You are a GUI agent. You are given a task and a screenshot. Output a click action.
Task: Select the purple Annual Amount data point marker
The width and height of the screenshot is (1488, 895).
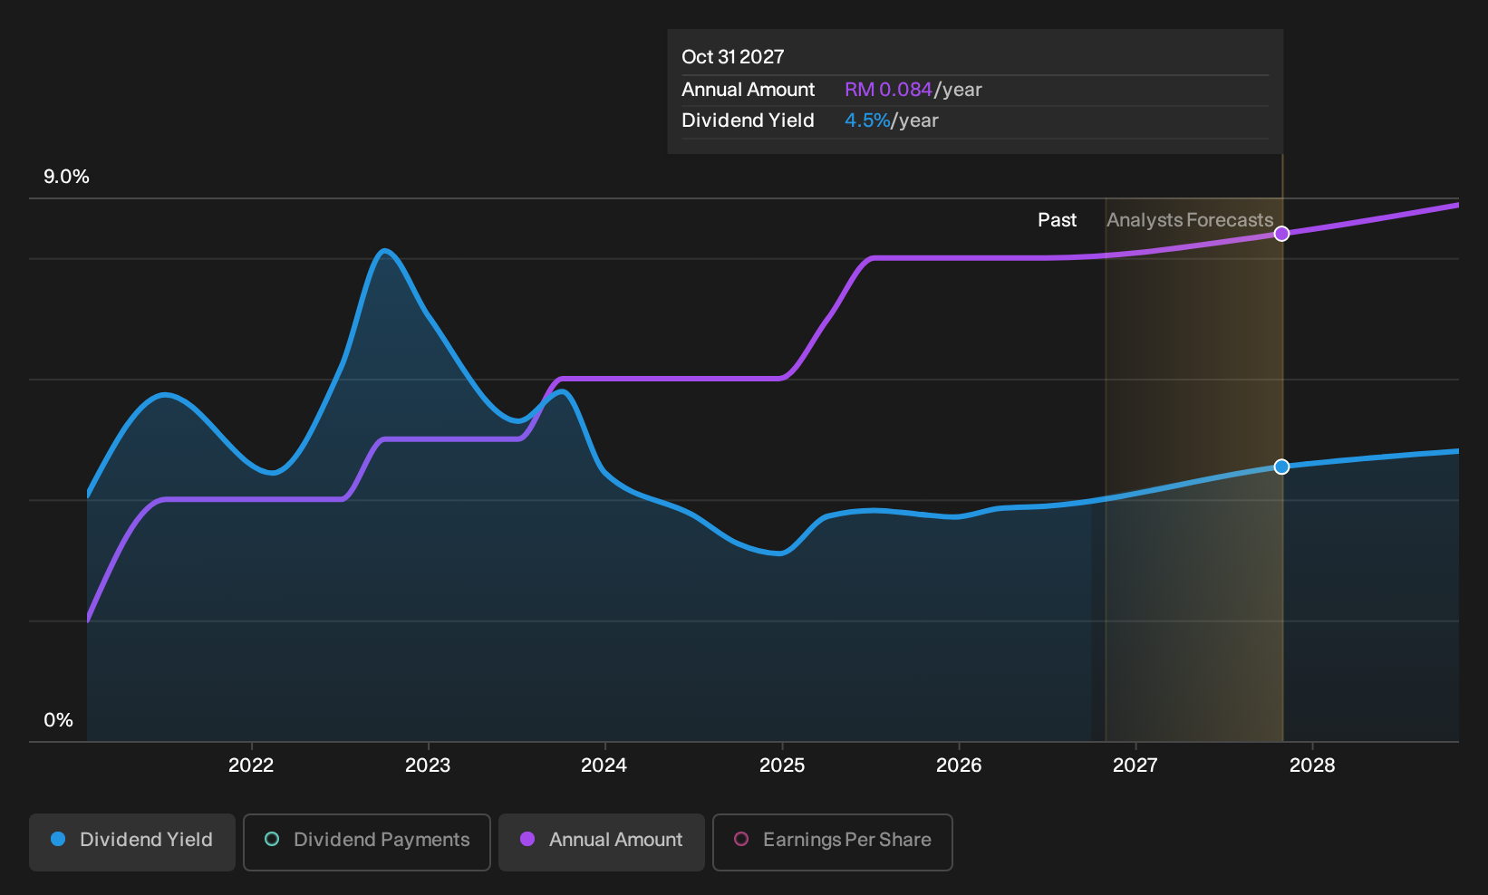coord(1281,234)
